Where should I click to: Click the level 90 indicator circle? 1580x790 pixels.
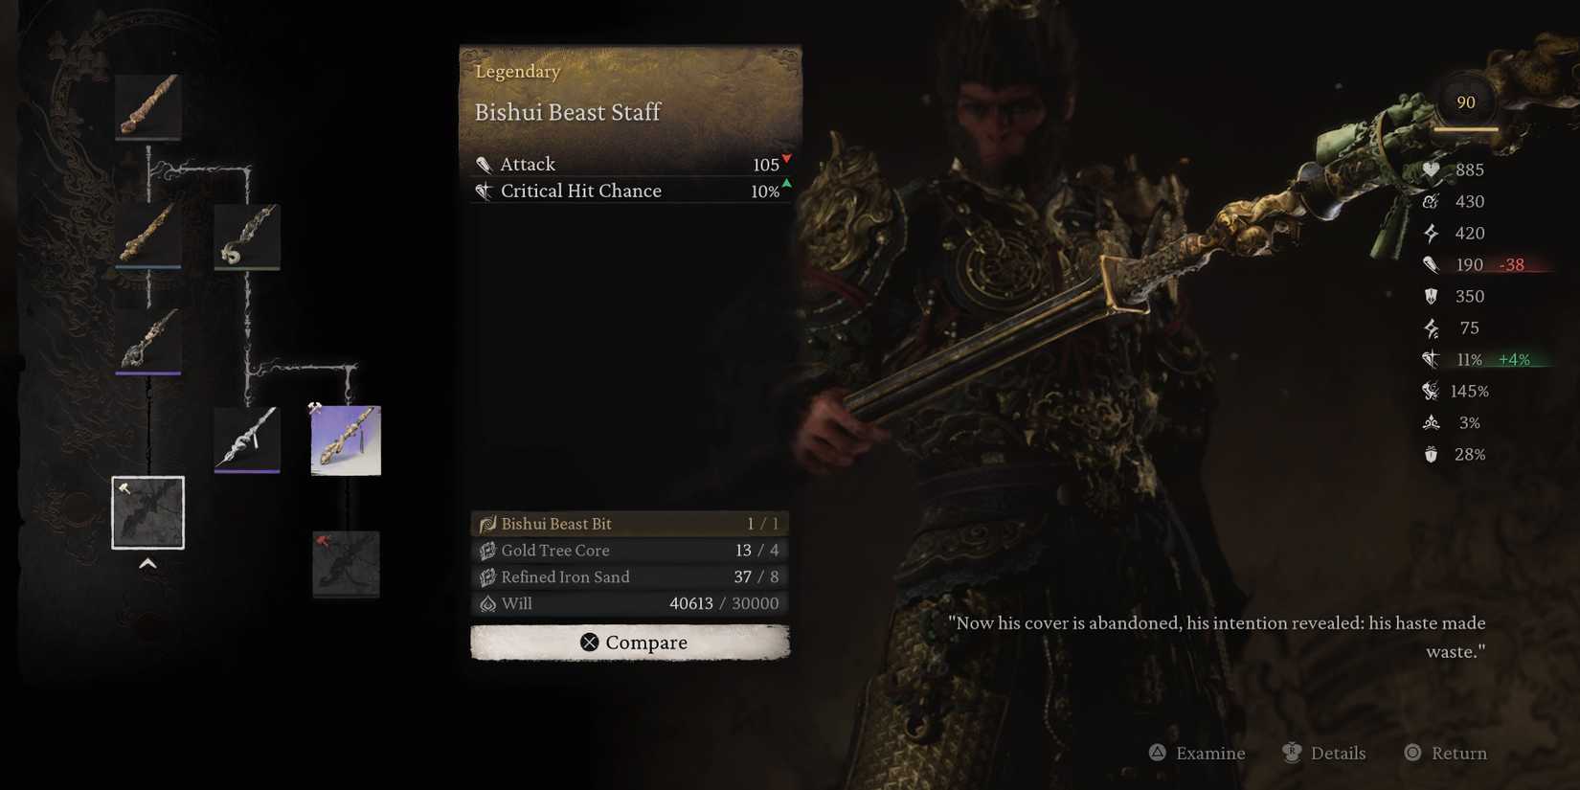[x=1466, y=102]
